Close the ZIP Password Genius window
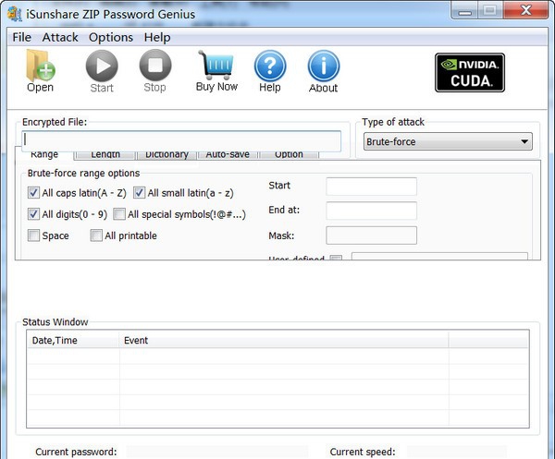 526,10
